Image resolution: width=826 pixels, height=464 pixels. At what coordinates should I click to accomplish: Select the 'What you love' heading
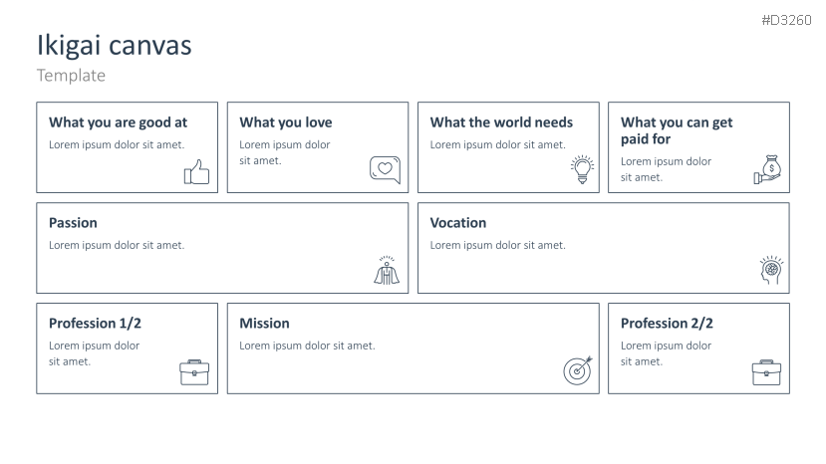pos(286,122)
